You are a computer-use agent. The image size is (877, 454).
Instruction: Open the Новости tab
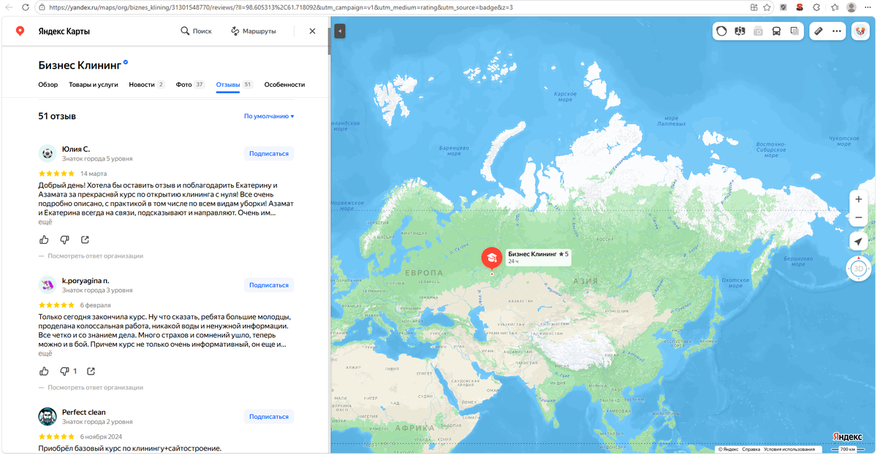point(147,85)
